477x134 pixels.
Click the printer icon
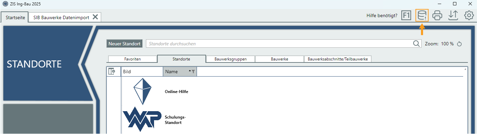(x=437, y=15)
